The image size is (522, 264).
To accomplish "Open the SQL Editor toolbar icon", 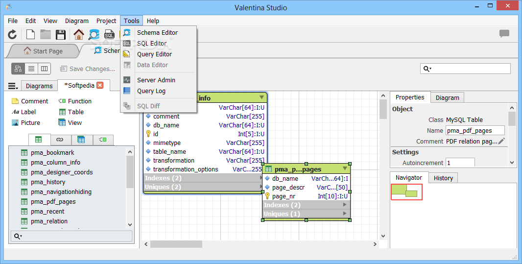I will (109, 34).
